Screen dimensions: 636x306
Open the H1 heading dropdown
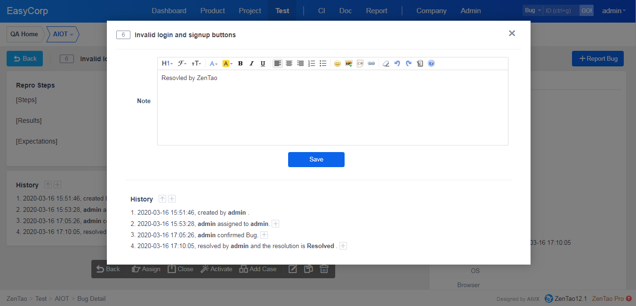coord(167,64)
